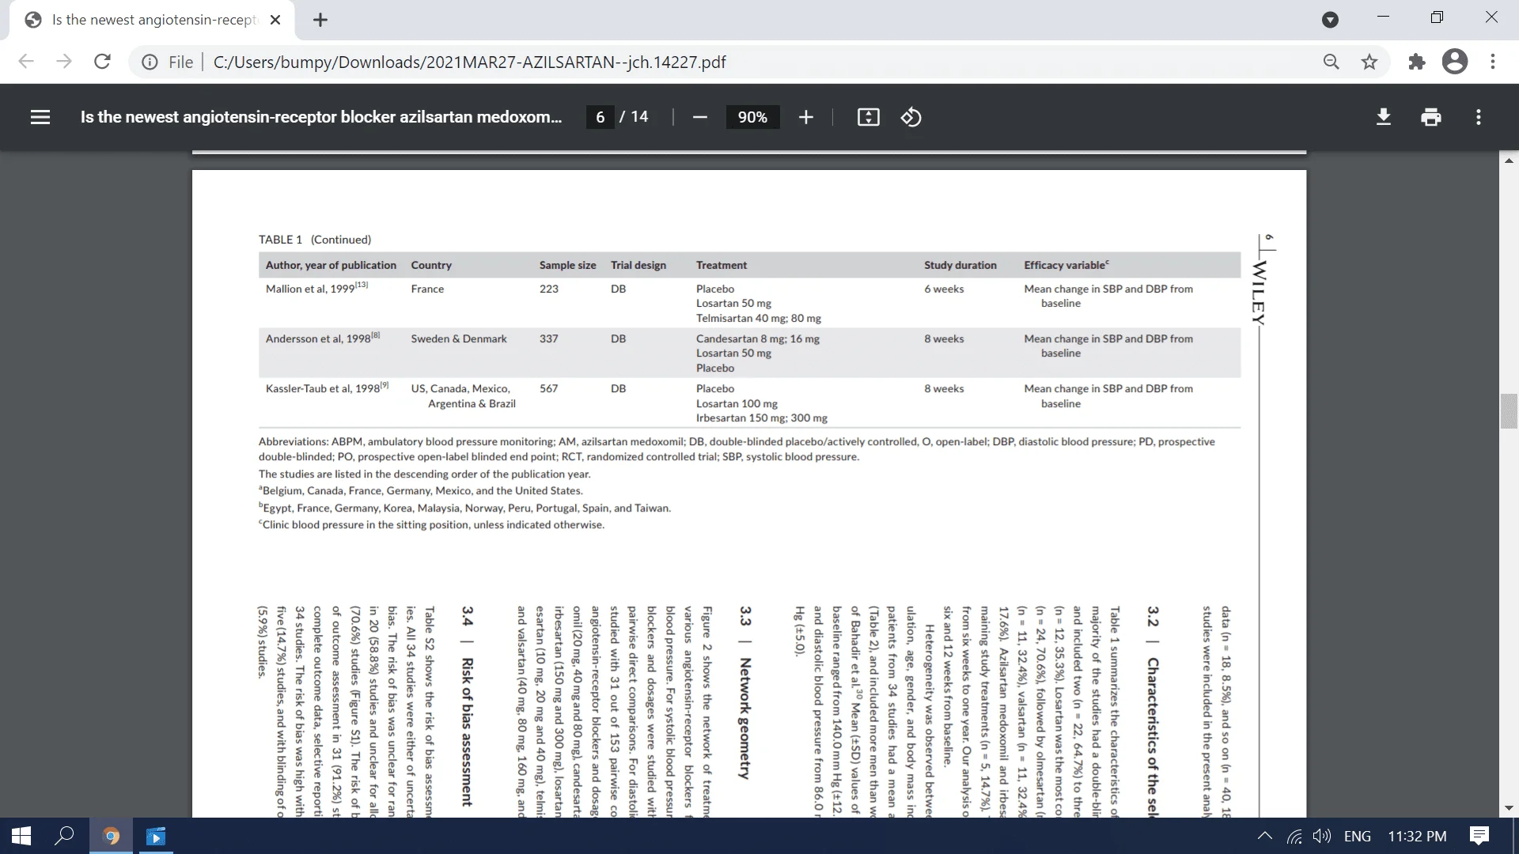This screenshot has width=1519, height=854.
Task: Click the sample size value 567
Action: (x=548, y=388)
